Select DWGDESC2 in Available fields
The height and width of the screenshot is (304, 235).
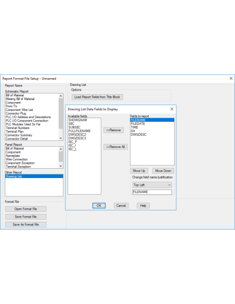pos(84,134)
